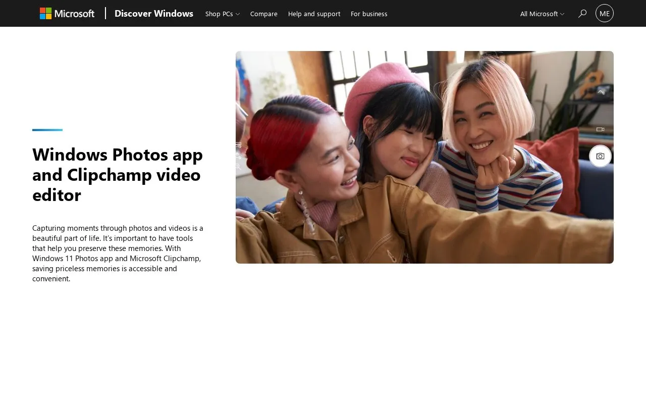Image resolution: width=646 pixels, height=404 pixels.
Task: Open the Compare menu item
Action: coord(264,14)
